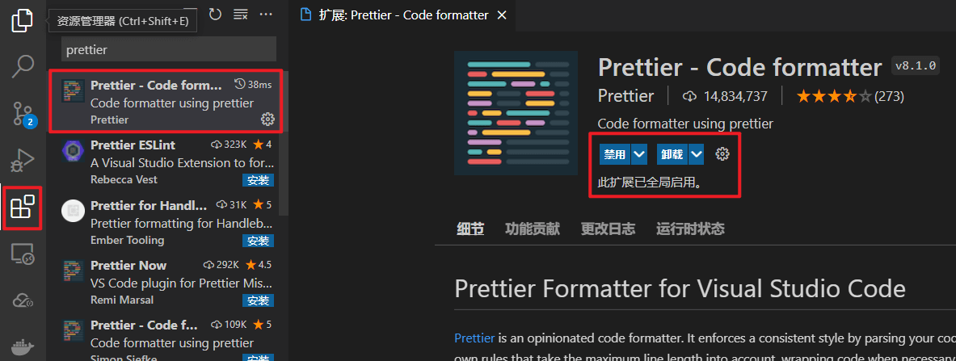Switch to the 更改日志 tab

[x=608, y=229]
